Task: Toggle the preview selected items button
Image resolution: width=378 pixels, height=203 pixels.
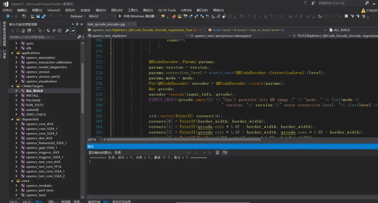Action: (72, 30)
